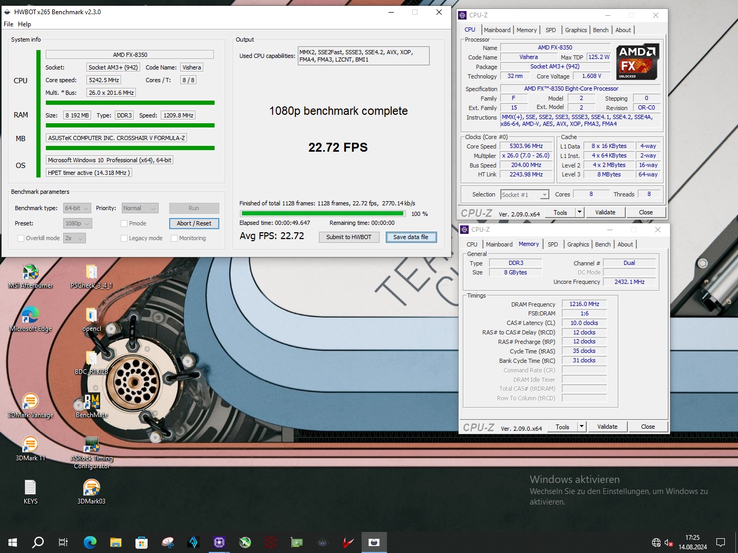Click Core Speed value 5303.96 MHz

point(526,146)
